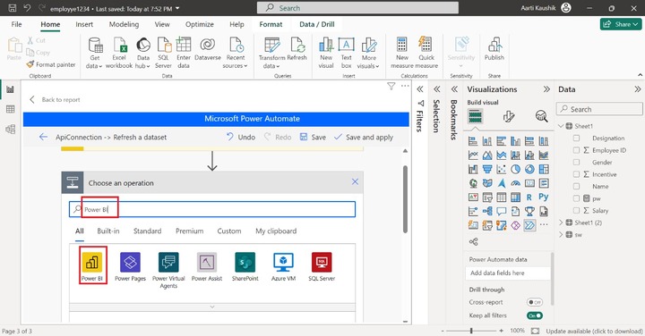
Task: Expand the sw table
Action: coord(561,235)
